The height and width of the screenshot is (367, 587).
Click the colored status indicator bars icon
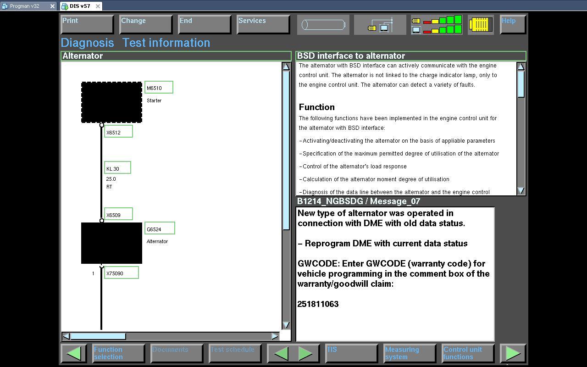(436, 25)
